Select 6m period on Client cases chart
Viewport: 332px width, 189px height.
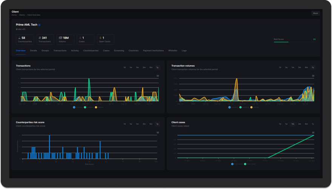coord(306,124)
